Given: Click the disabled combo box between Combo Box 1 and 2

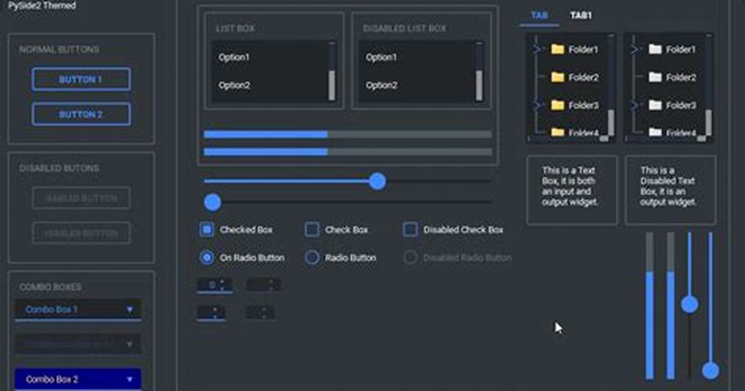Looking at the screenshot, I should click(78, 344).
